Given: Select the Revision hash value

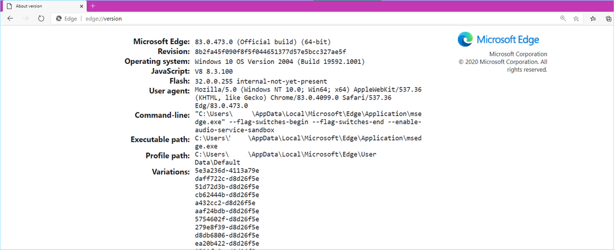Looking at the screenshot, I should 270,52.
